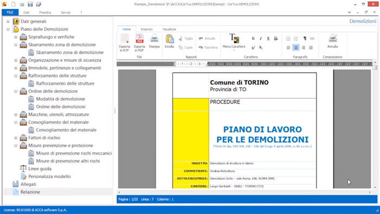
Task: Click Taglia scissors button
Action: pos(186,39)
